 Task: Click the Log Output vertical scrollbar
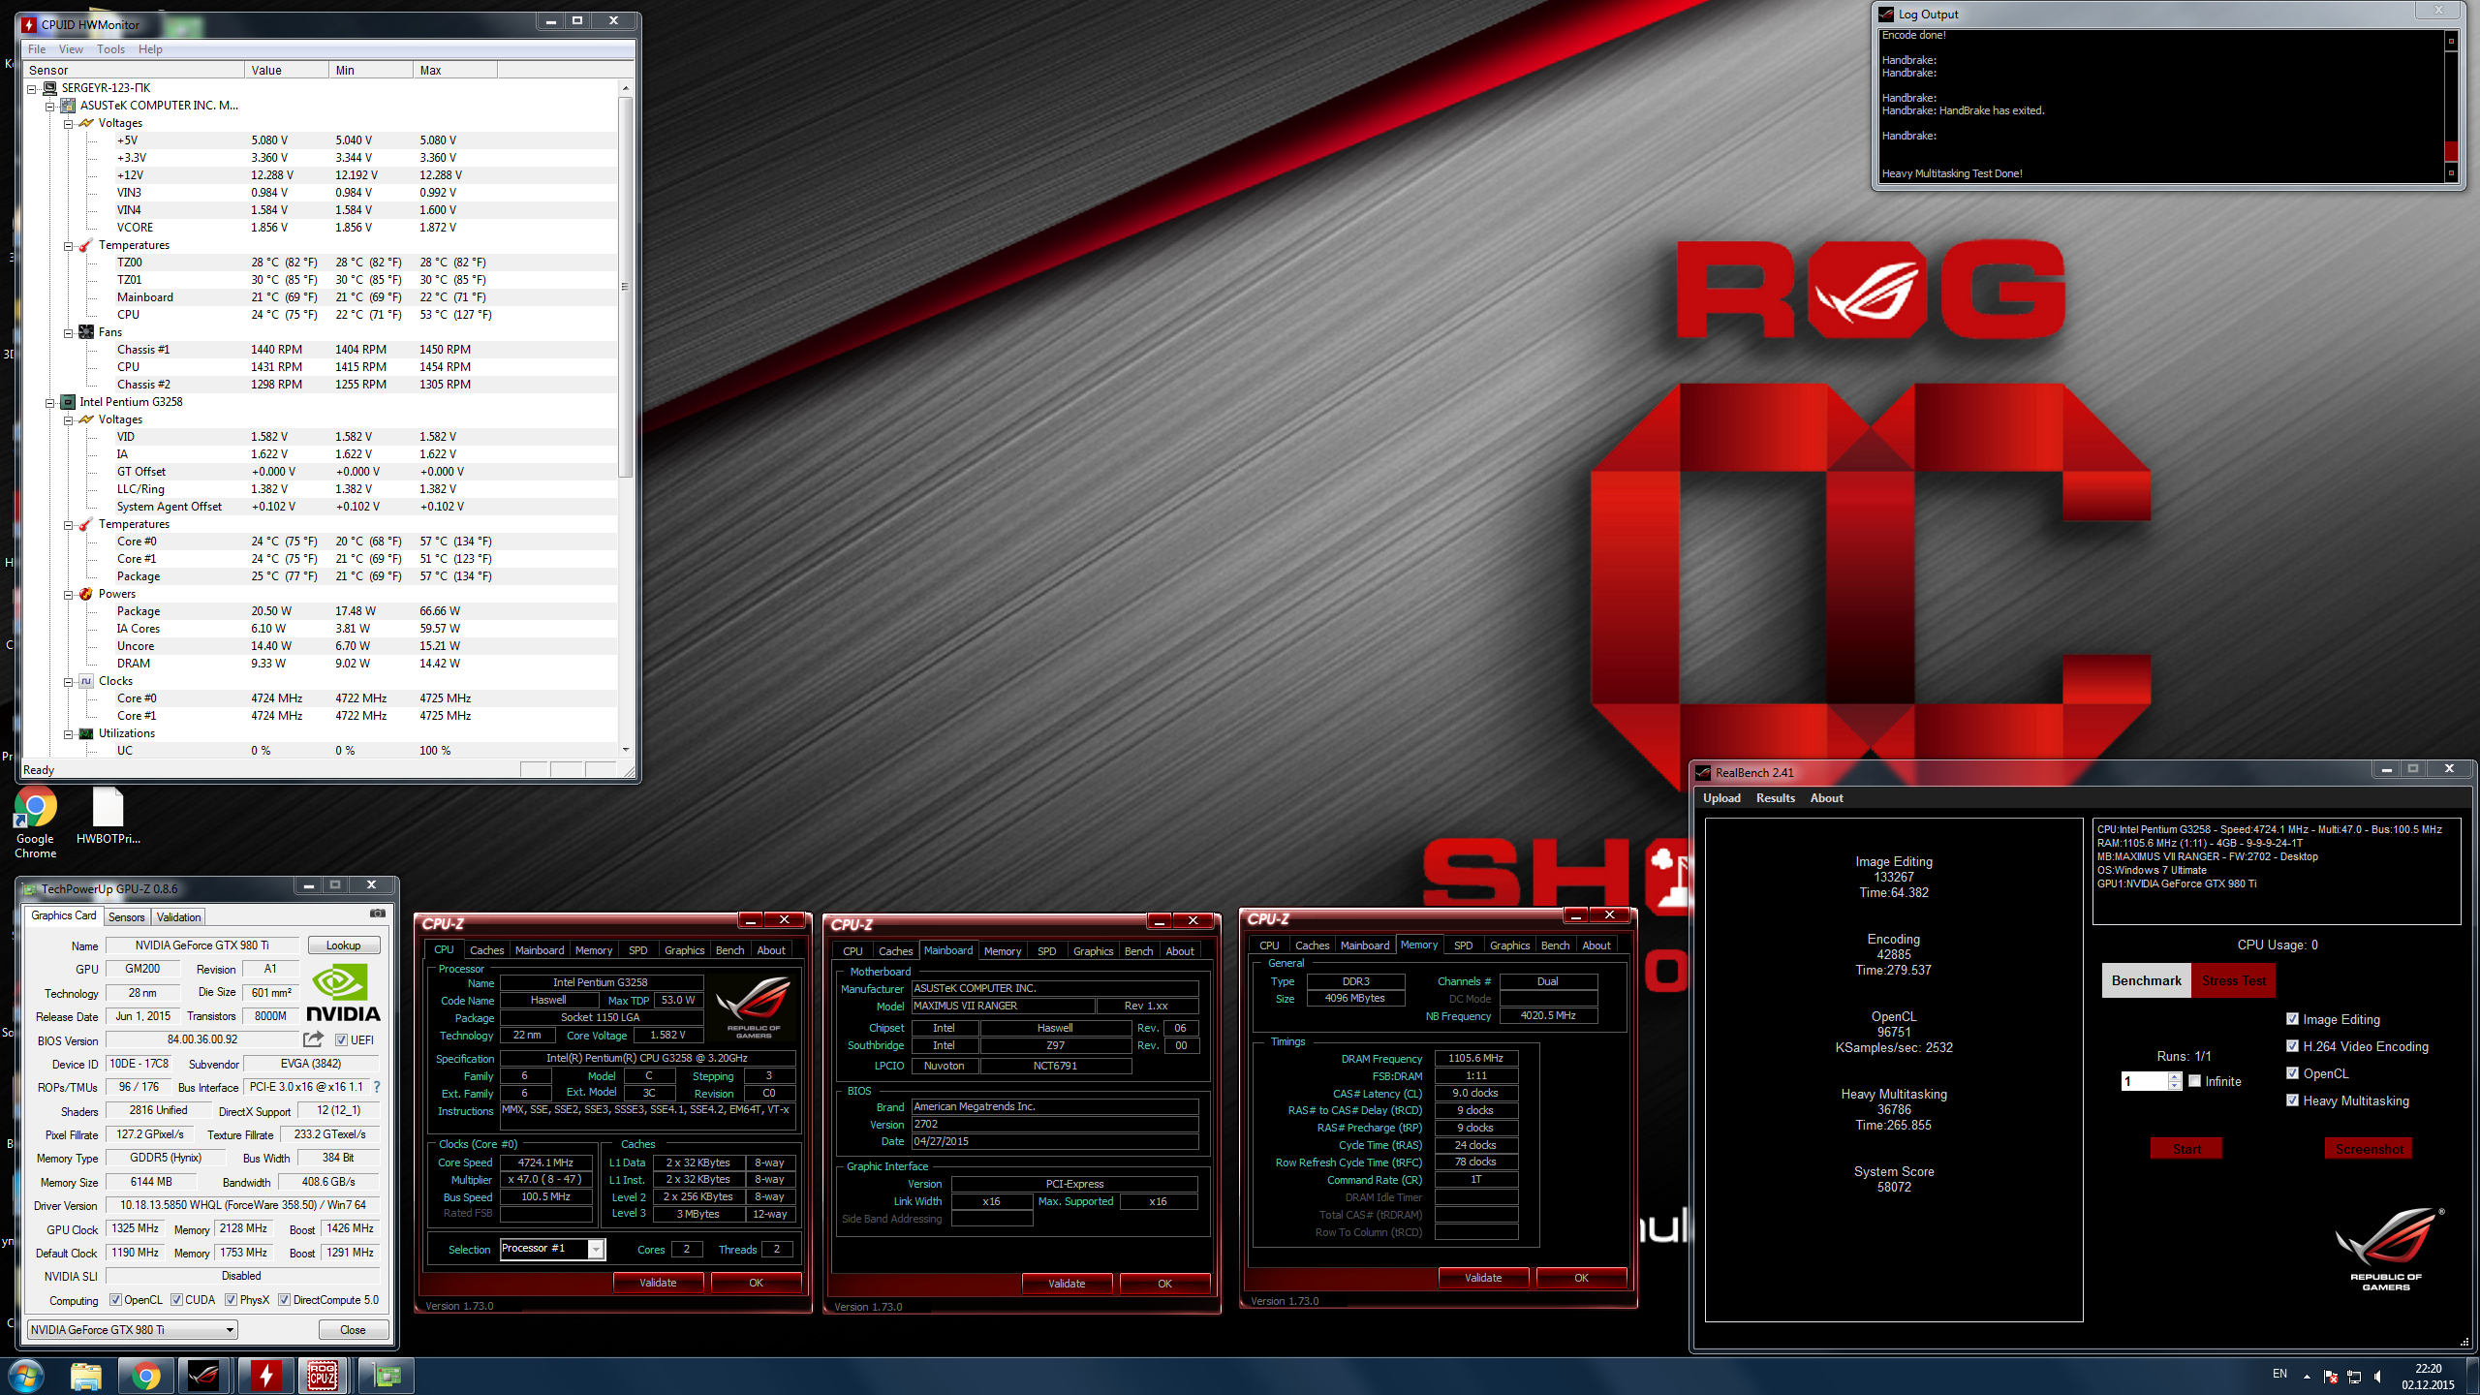point(2451,107)
